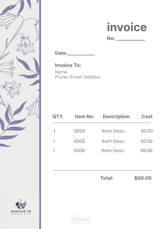Click the $00.00 total amount
This screenshot has height=229, width=162.
(x=143, y=178)
